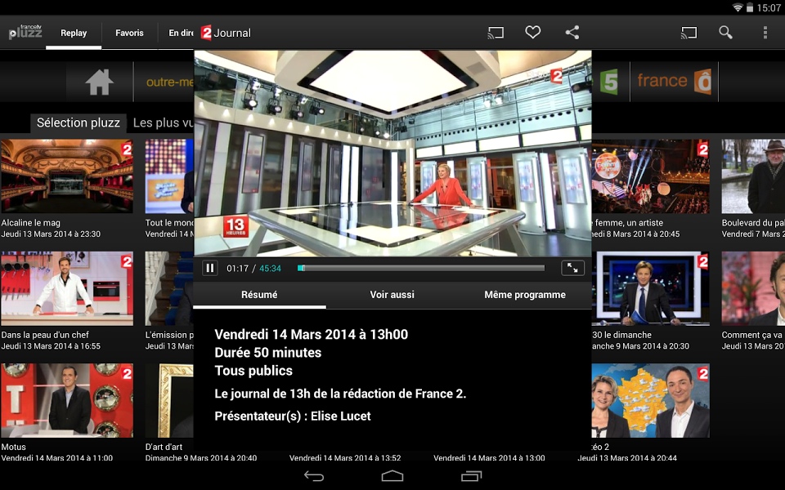Screen dimensions: 785x490
Task: Share the Journal video
Action: pyautogui.click(x=572, y=33)
